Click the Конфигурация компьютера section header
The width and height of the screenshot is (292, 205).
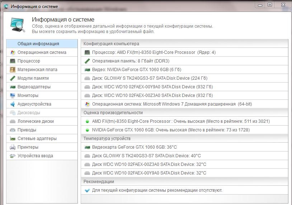pos(184,43)
